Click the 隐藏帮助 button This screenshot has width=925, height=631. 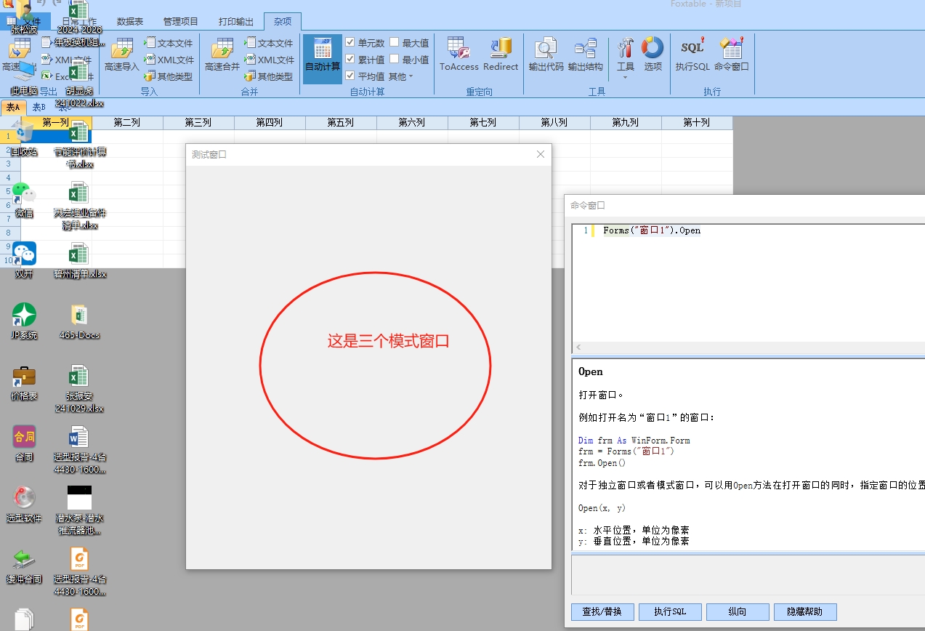[x=805, y=611]
